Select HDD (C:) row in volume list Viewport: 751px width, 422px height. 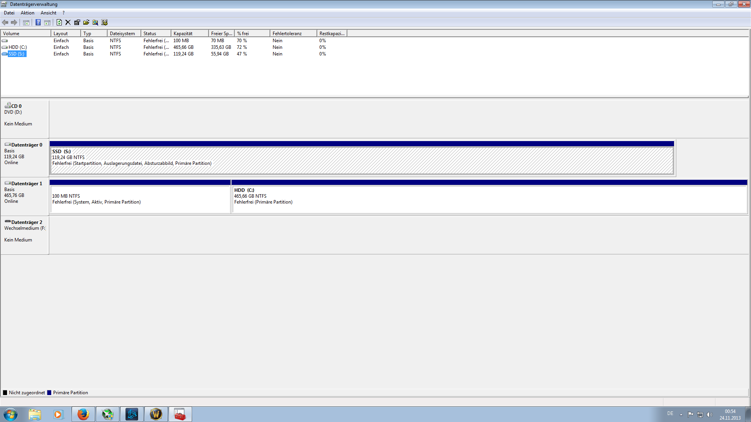[18, 47]
